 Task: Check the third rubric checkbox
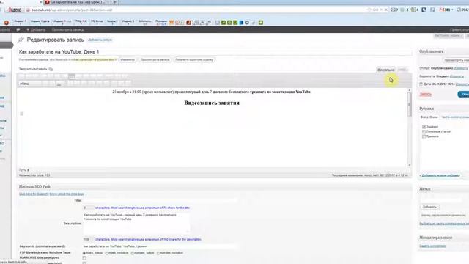(424, 136)
